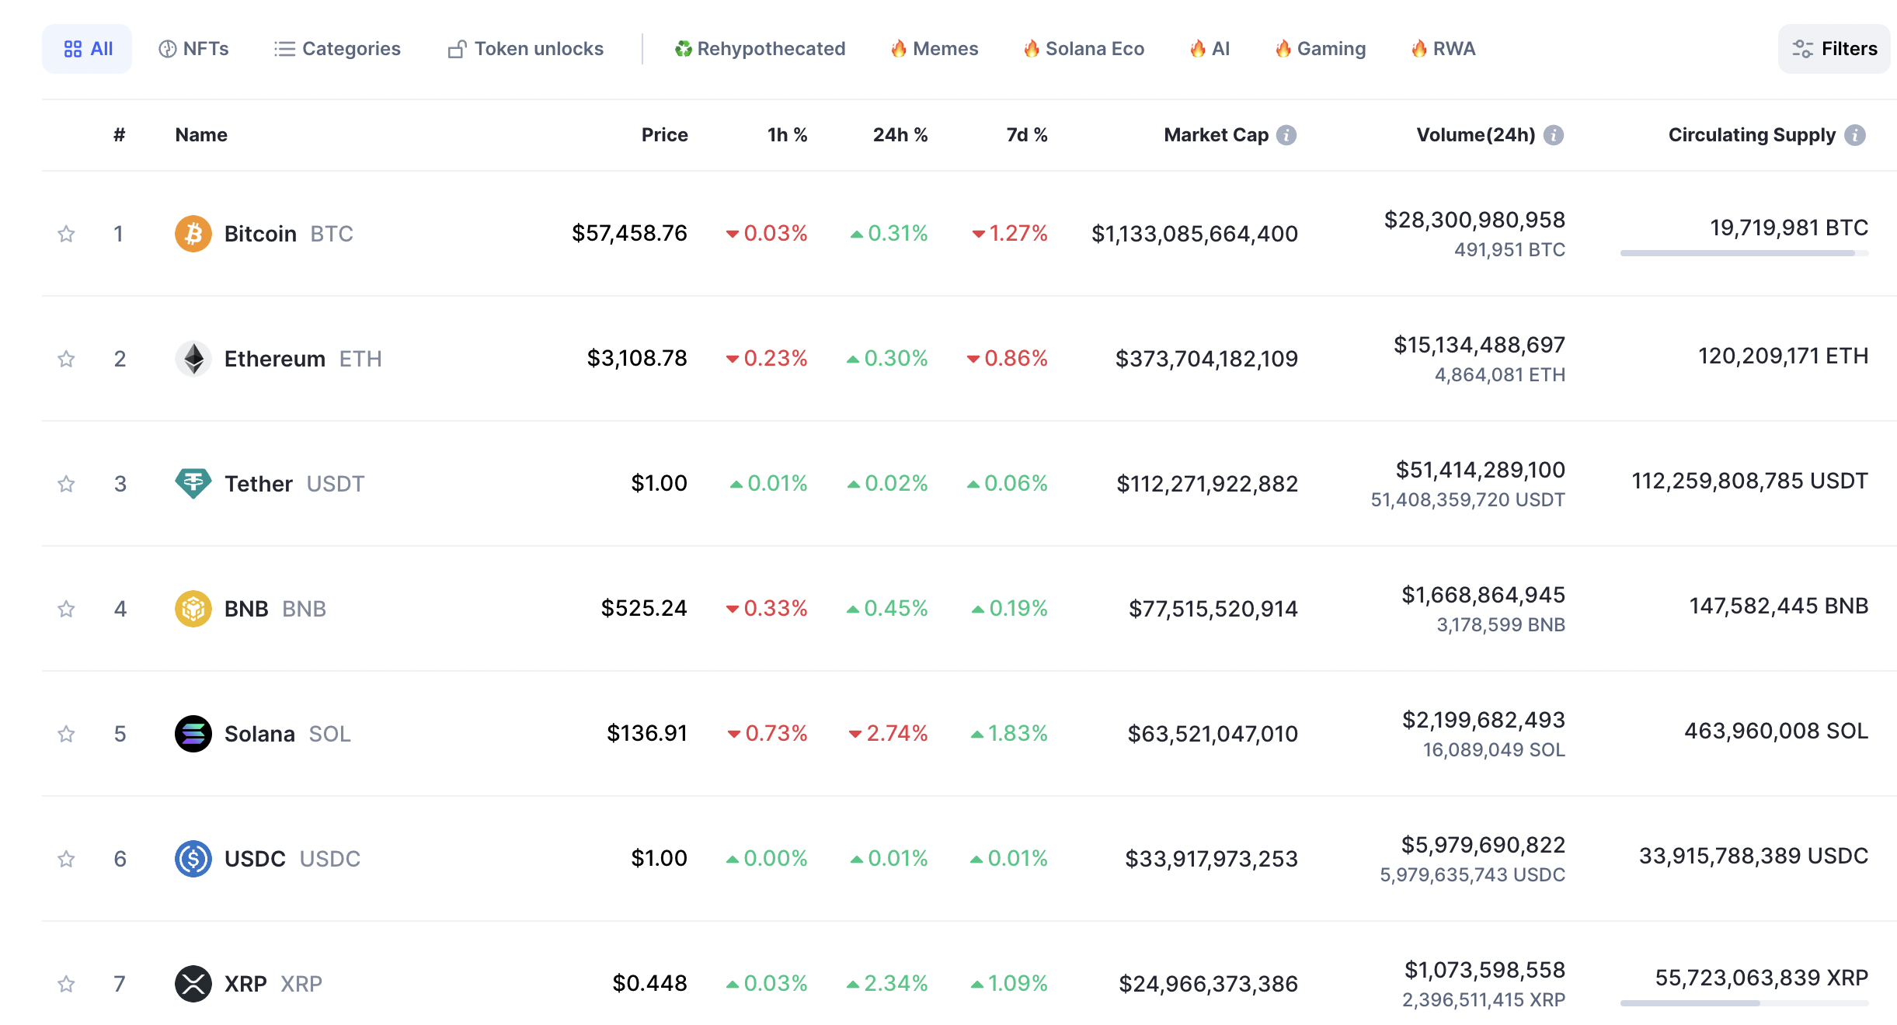Select the Memes category
Image resolution: width=1897 pixels, height=1025 pixels.
(x=935, y=49)
